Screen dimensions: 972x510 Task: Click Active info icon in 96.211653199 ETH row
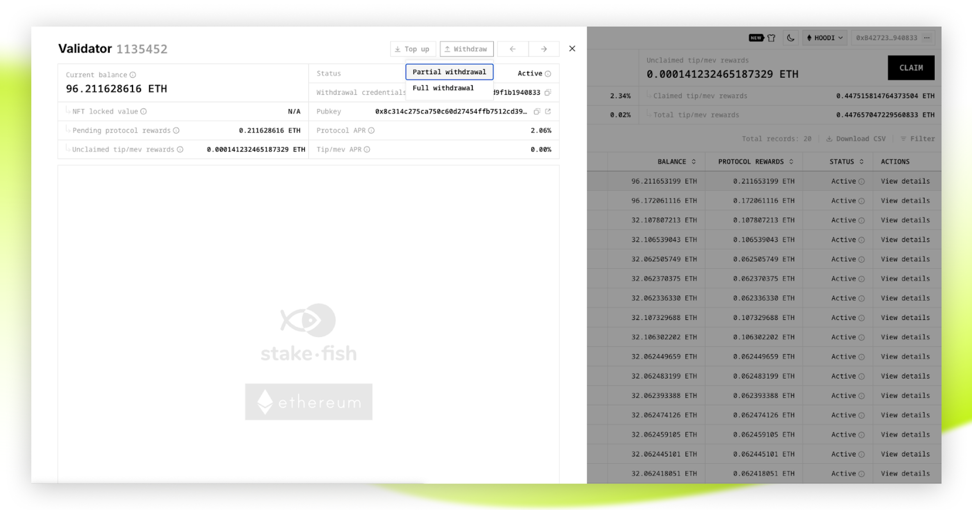coord(862,182)
